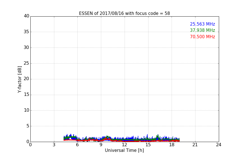
Task: Click y-axis tick value 10
Action: [26, 110]
